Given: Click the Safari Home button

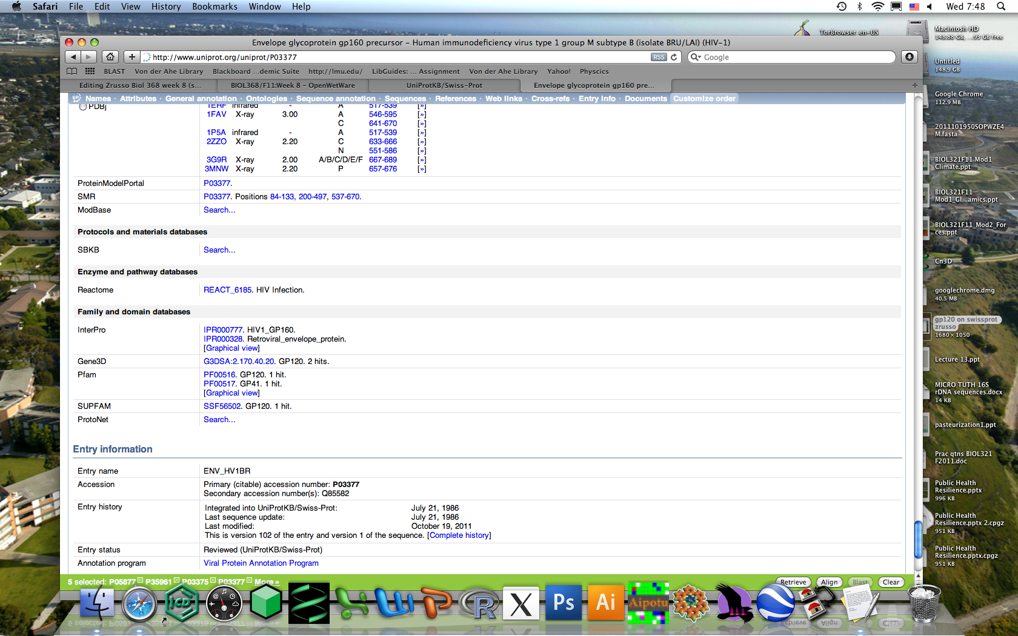Looking at the screenshot, I should (110, 57).
